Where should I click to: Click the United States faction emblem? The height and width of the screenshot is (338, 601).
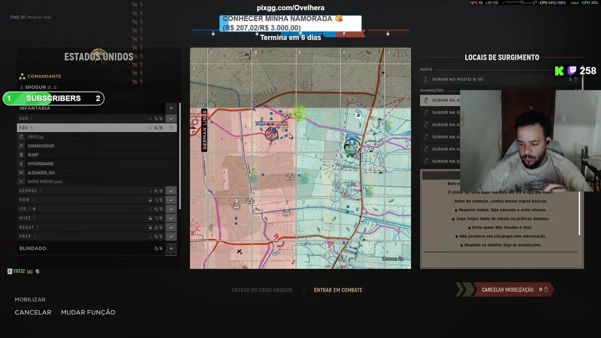click(x=99, y=58)
